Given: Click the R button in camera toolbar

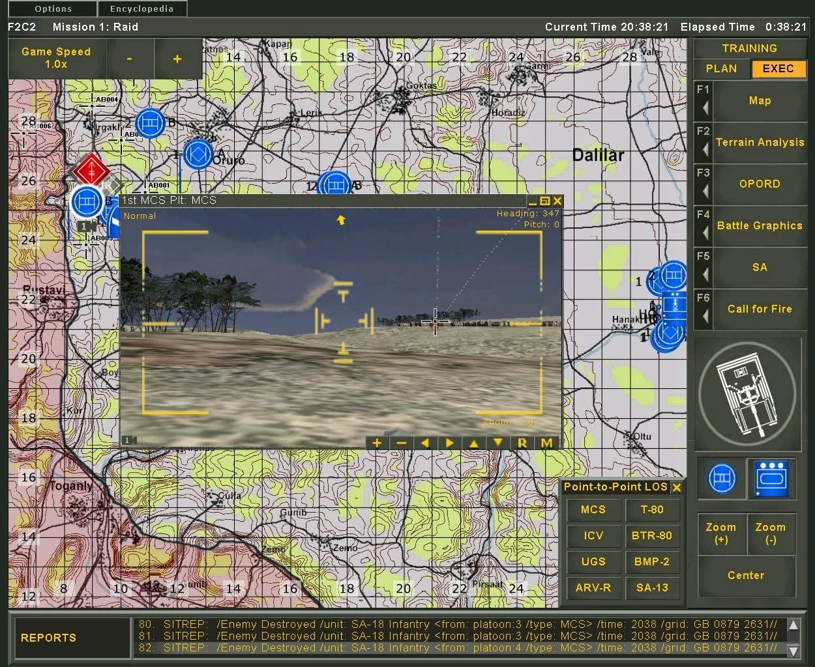Looking at the screenshot, I should pos(522,443).
